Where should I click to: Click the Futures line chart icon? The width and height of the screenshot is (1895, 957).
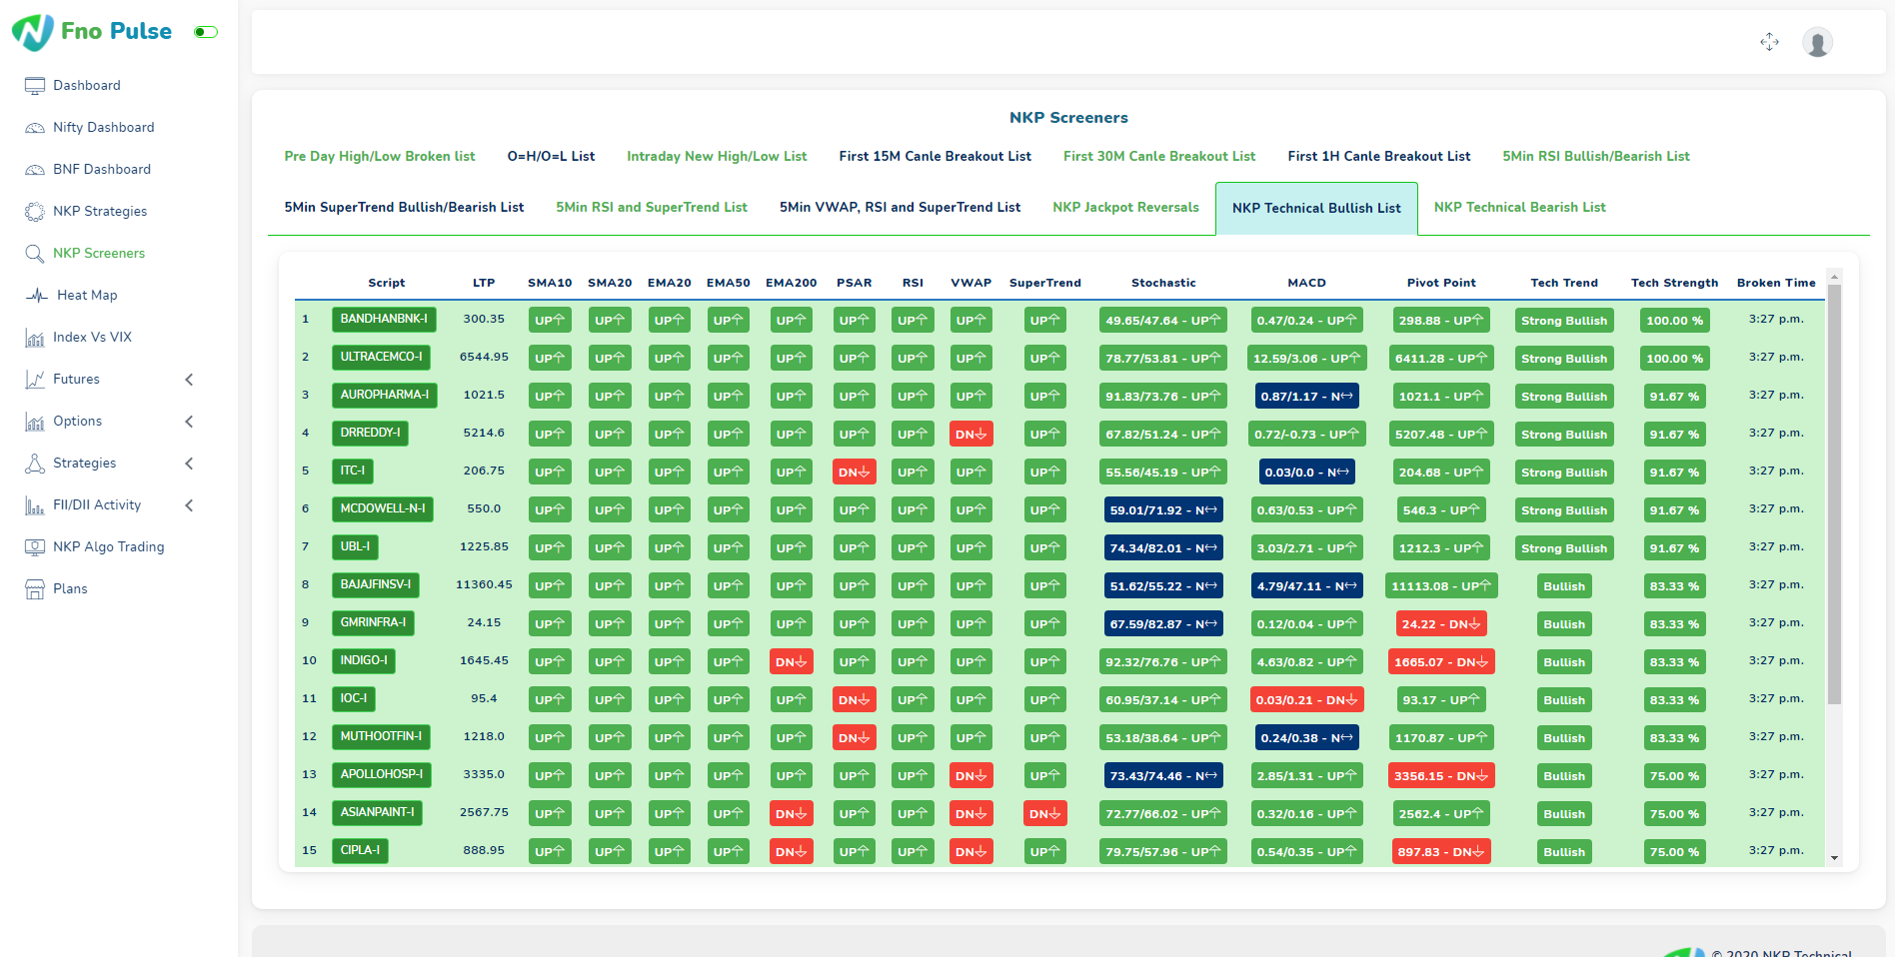coord(35,380)
